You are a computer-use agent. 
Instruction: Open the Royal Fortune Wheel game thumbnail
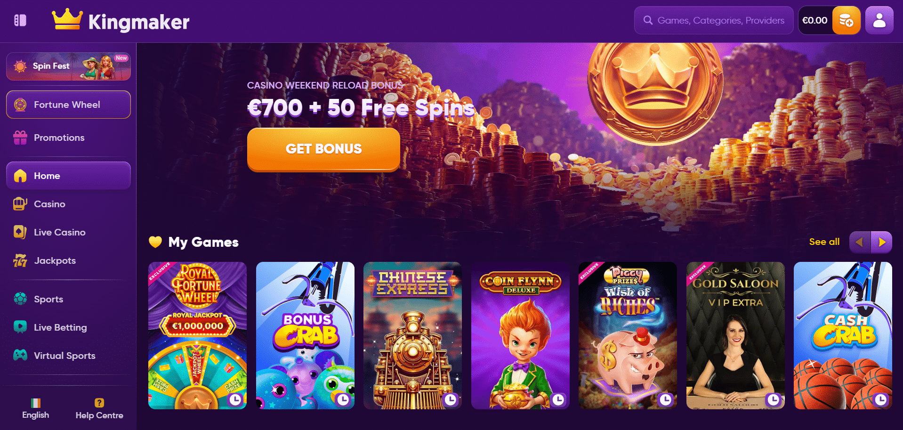point(197,335)
